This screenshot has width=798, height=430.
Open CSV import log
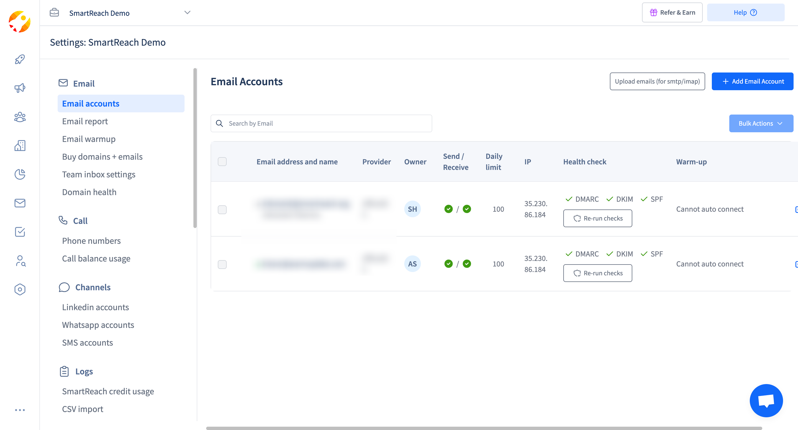pyautogui.click(x=82, y=409)
